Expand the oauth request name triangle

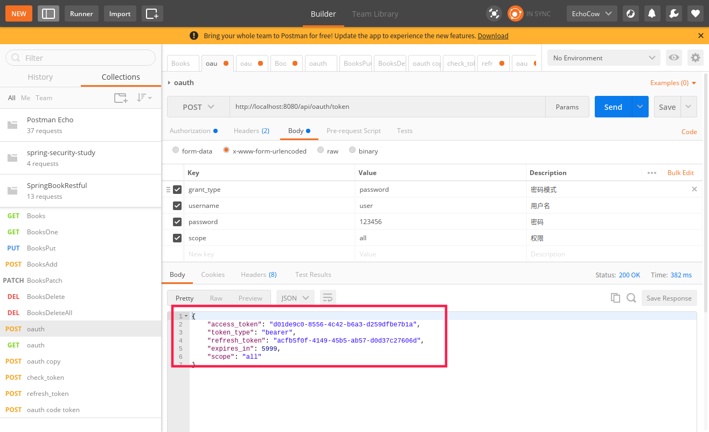point(169,82)
